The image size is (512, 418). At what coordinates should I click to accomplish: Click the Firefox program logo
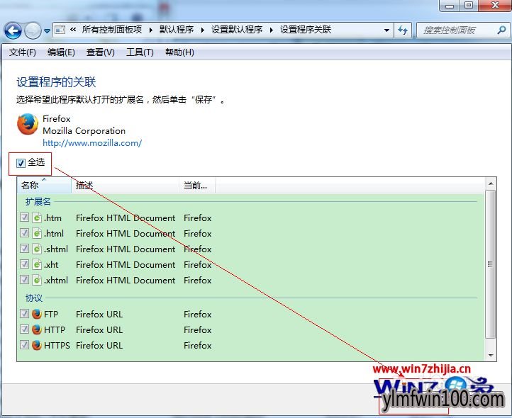[28, 124]
